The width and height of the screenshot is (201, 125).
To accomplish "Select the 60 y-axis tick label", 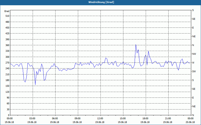I will click(8, 103).
